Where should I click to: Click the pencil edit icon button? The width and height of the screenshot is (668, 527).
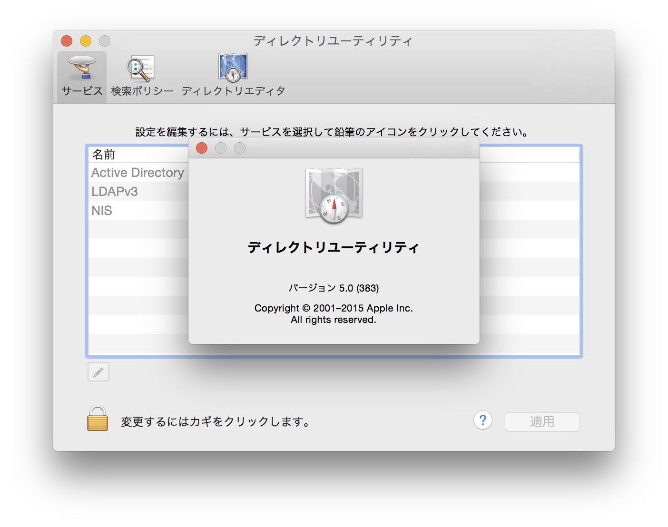coord(98,372)
